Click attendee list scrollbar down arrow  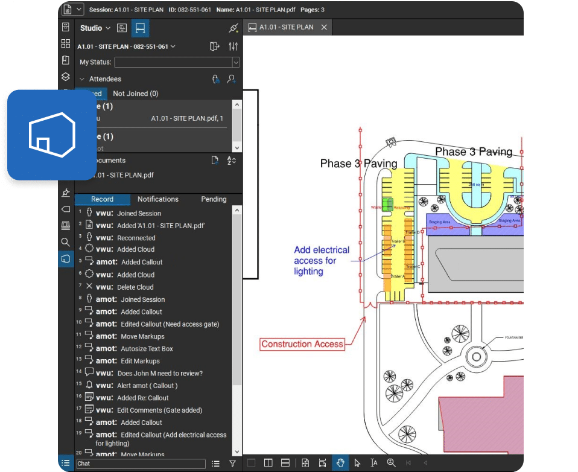[x=237, y=148]
